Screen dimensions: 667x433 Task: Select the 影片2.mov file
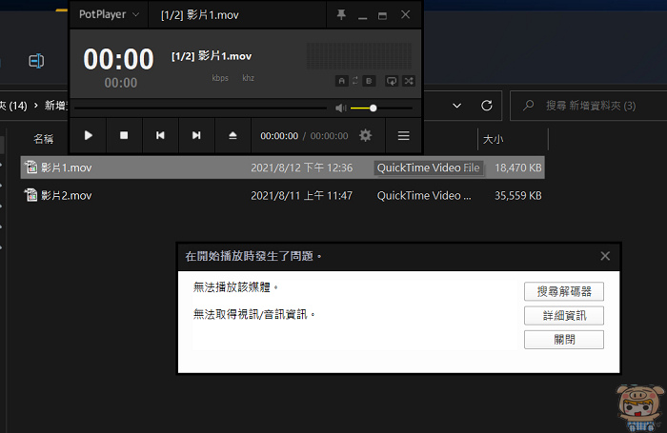(67, 196)
